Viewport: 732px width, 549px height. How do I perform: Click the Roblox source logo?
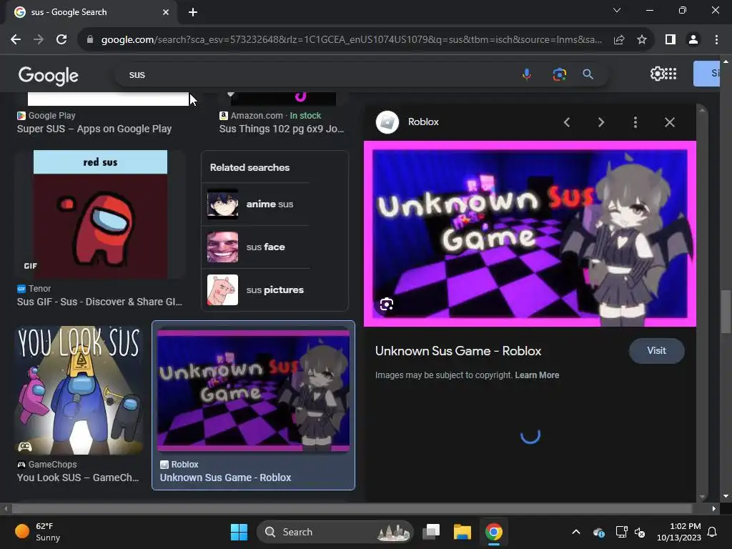[387, 122]
